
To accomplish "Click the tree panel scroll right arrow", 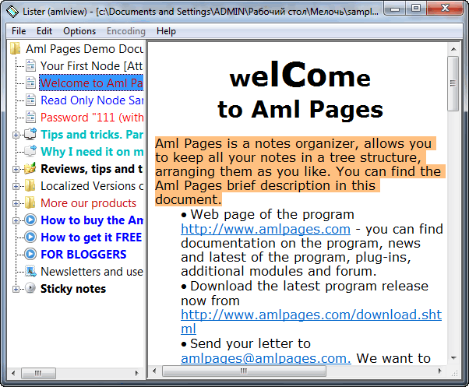I will (137, 373).
